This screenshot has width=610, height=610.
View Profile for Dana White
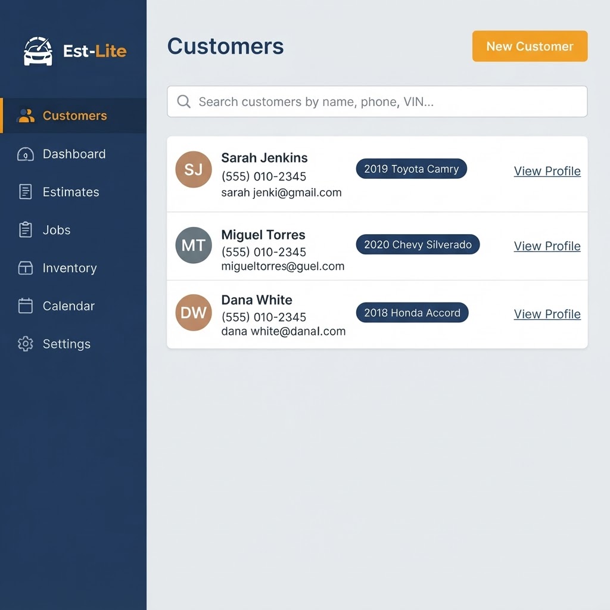tap(547, 314)
